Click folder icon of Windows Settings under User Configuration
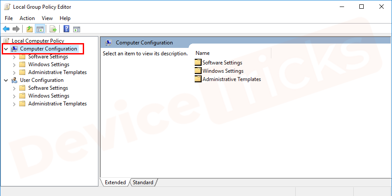Screen dimensions: 392x196 [x=23, y=96]
